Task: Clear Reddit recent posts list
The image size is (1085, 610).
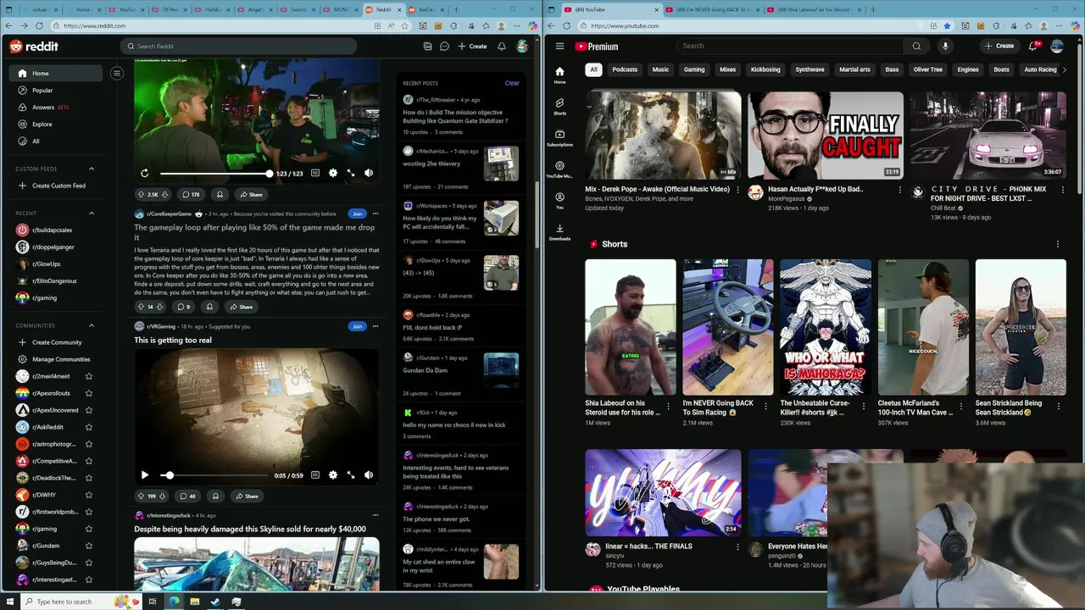Action: [x=512, y=83]
